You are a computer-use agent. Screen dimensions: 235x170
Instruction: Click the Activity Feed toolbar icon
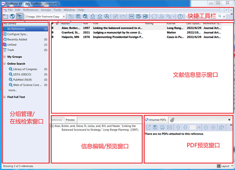tap(169, 17)
